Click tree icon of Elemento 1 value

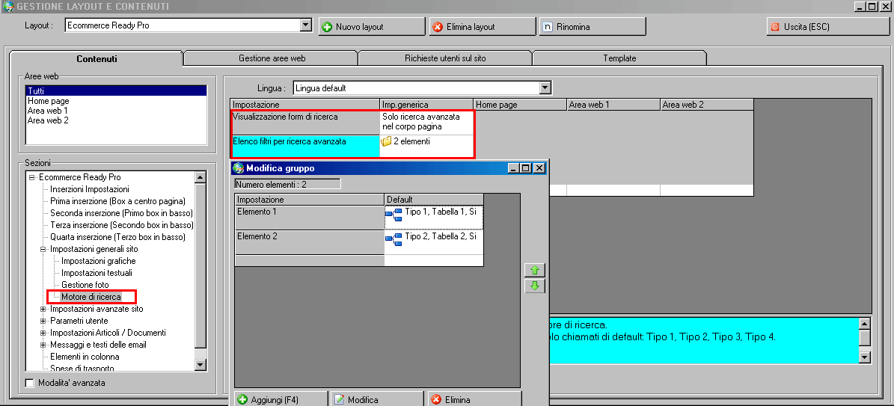pos(394,215)
